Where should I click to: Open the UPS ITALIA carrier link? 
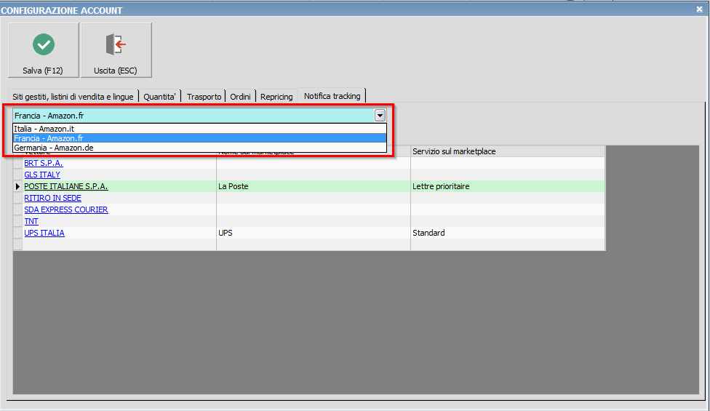pyautogui.click(x=44, y=233)
